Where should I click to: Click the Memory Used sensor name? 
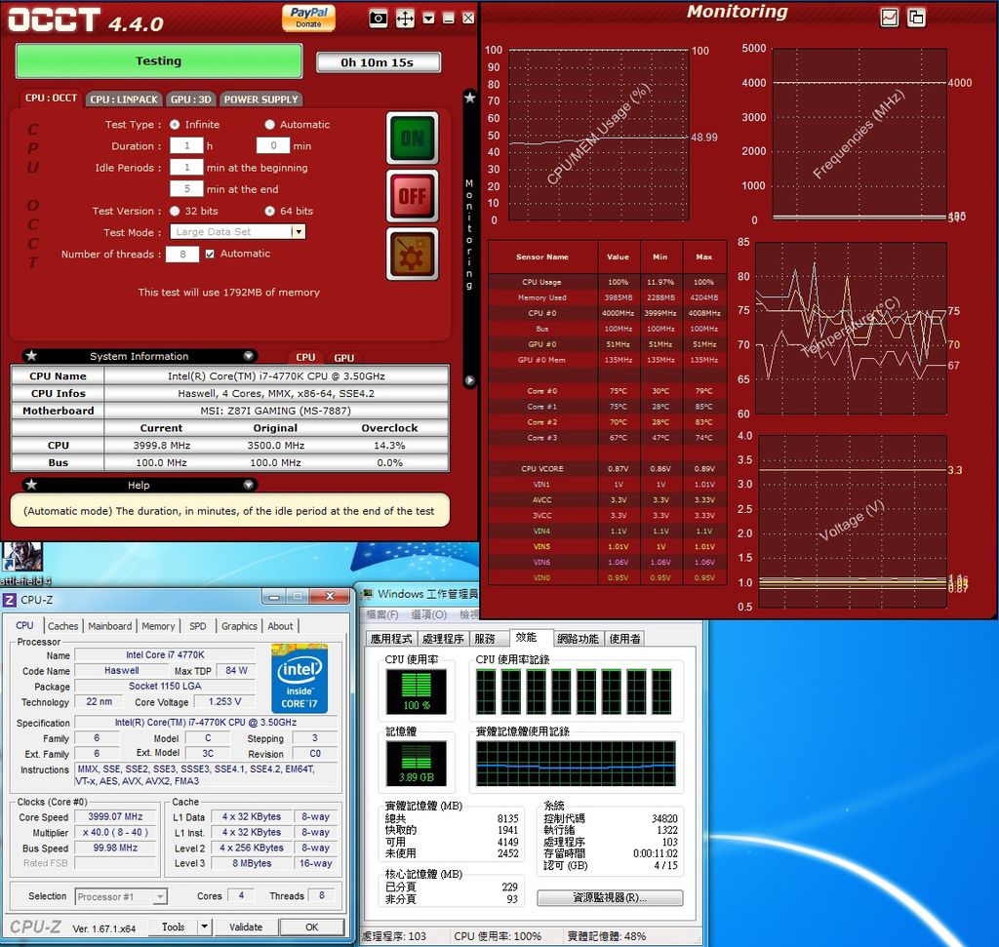[x=542, y=297]
